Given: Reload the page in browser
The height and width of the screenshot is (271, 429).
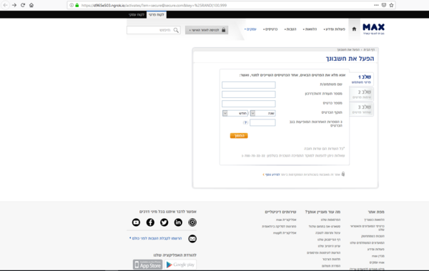Looking at the screenshot, I should pyautogui.click(x=23, y=5).
